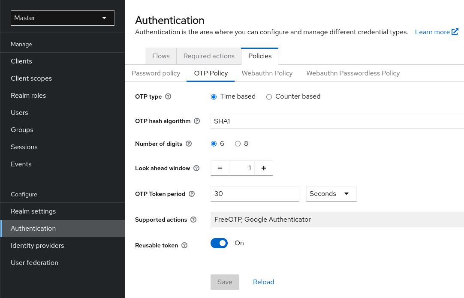The image size is (464, 298).
Task: Focus the OTP Token period input field
Action: coord(255,194)
